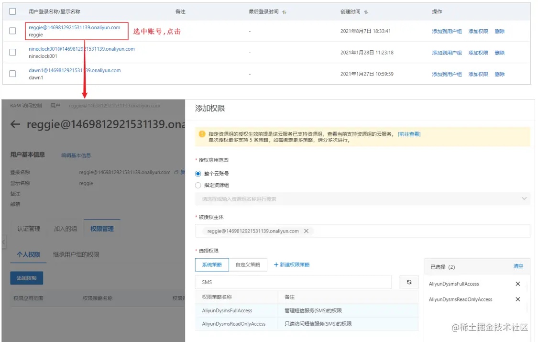Click plus icon to create new policy
Image resolution: width=538 pixels, height=342 pixels.
coord(276,265)
